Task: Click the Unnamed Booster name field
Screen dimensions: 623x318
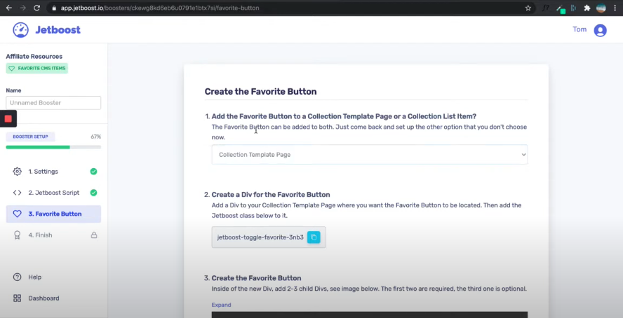Action: click(x=53, y=103)
